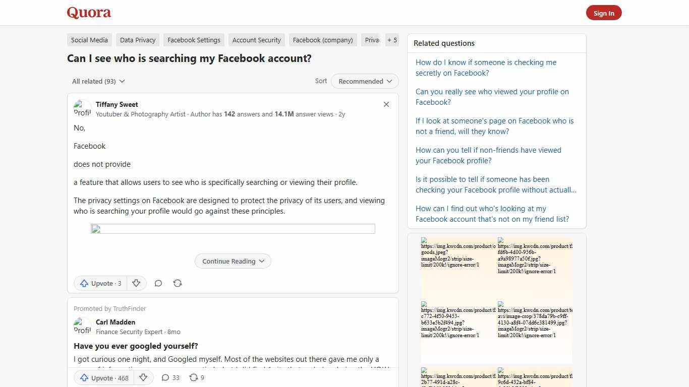Dismiss Tiffany Sweet's answer with the X
The image size is (689, 387).
tap(386, 104)
